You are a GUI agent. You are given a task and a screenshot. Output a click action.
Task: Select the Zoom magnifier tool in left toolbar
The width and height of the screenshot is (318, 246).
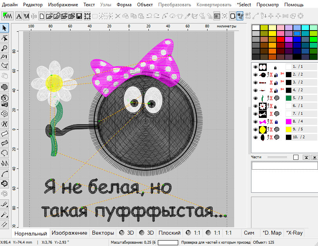pos(5,48)
